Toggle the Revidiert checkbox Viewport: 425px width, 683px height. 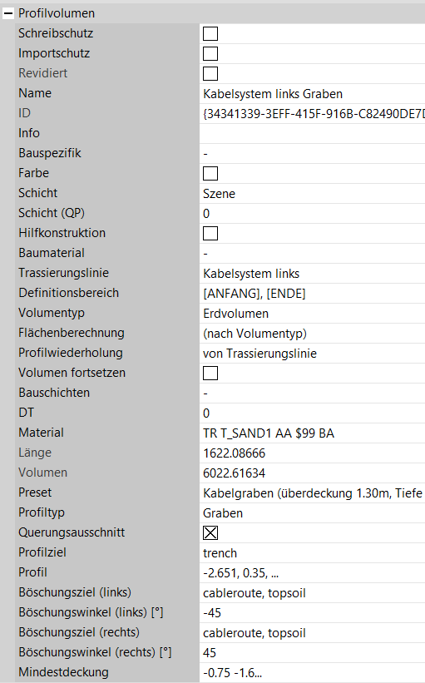[x=210, y=73]
